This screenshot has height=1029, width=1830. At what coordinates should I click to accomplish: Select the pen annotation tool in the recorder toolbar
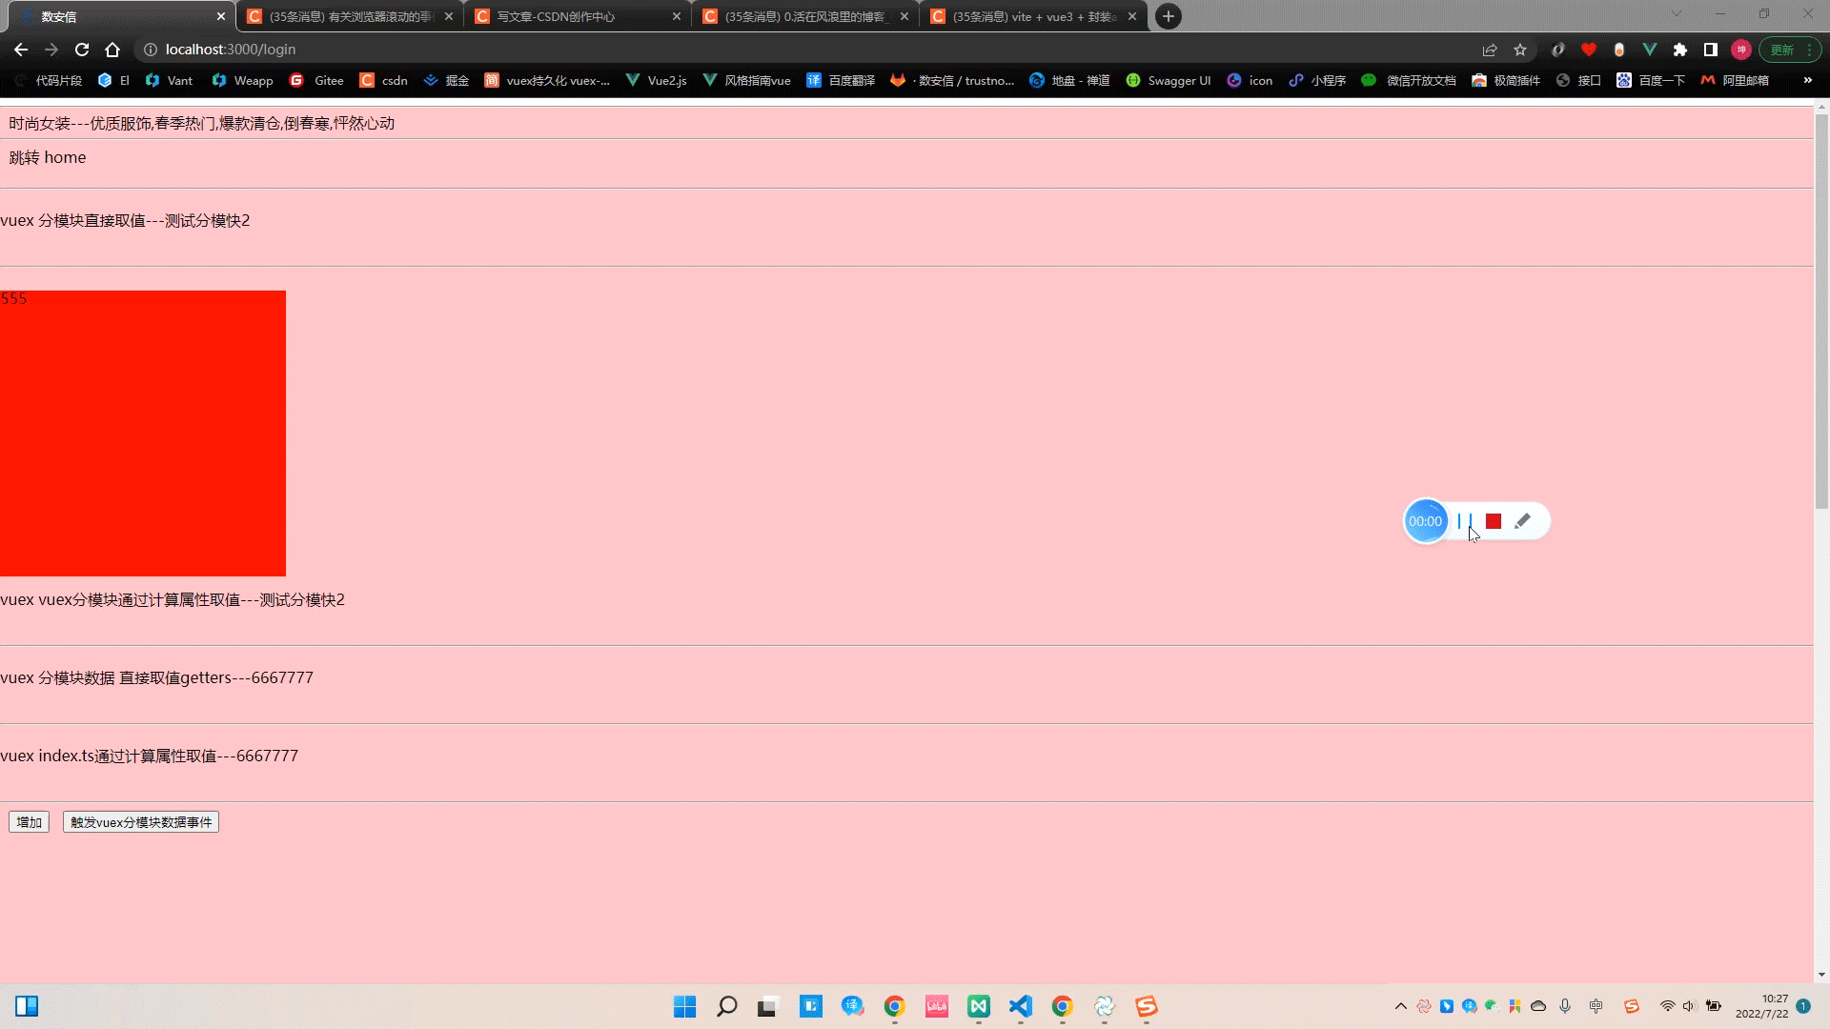[x=1523, y=521]
